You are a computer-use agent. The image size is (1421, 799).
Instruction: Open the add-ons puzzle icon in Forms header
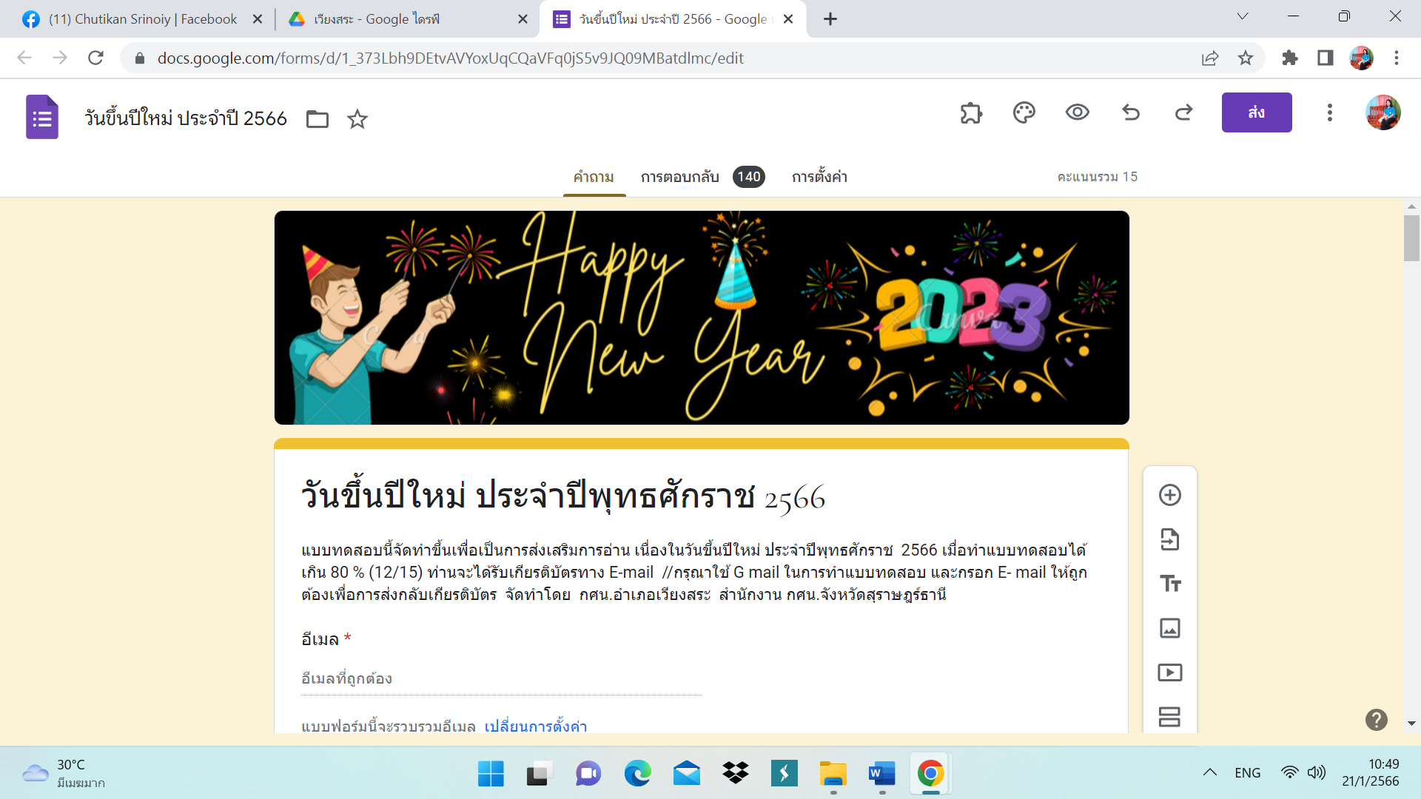971,113
